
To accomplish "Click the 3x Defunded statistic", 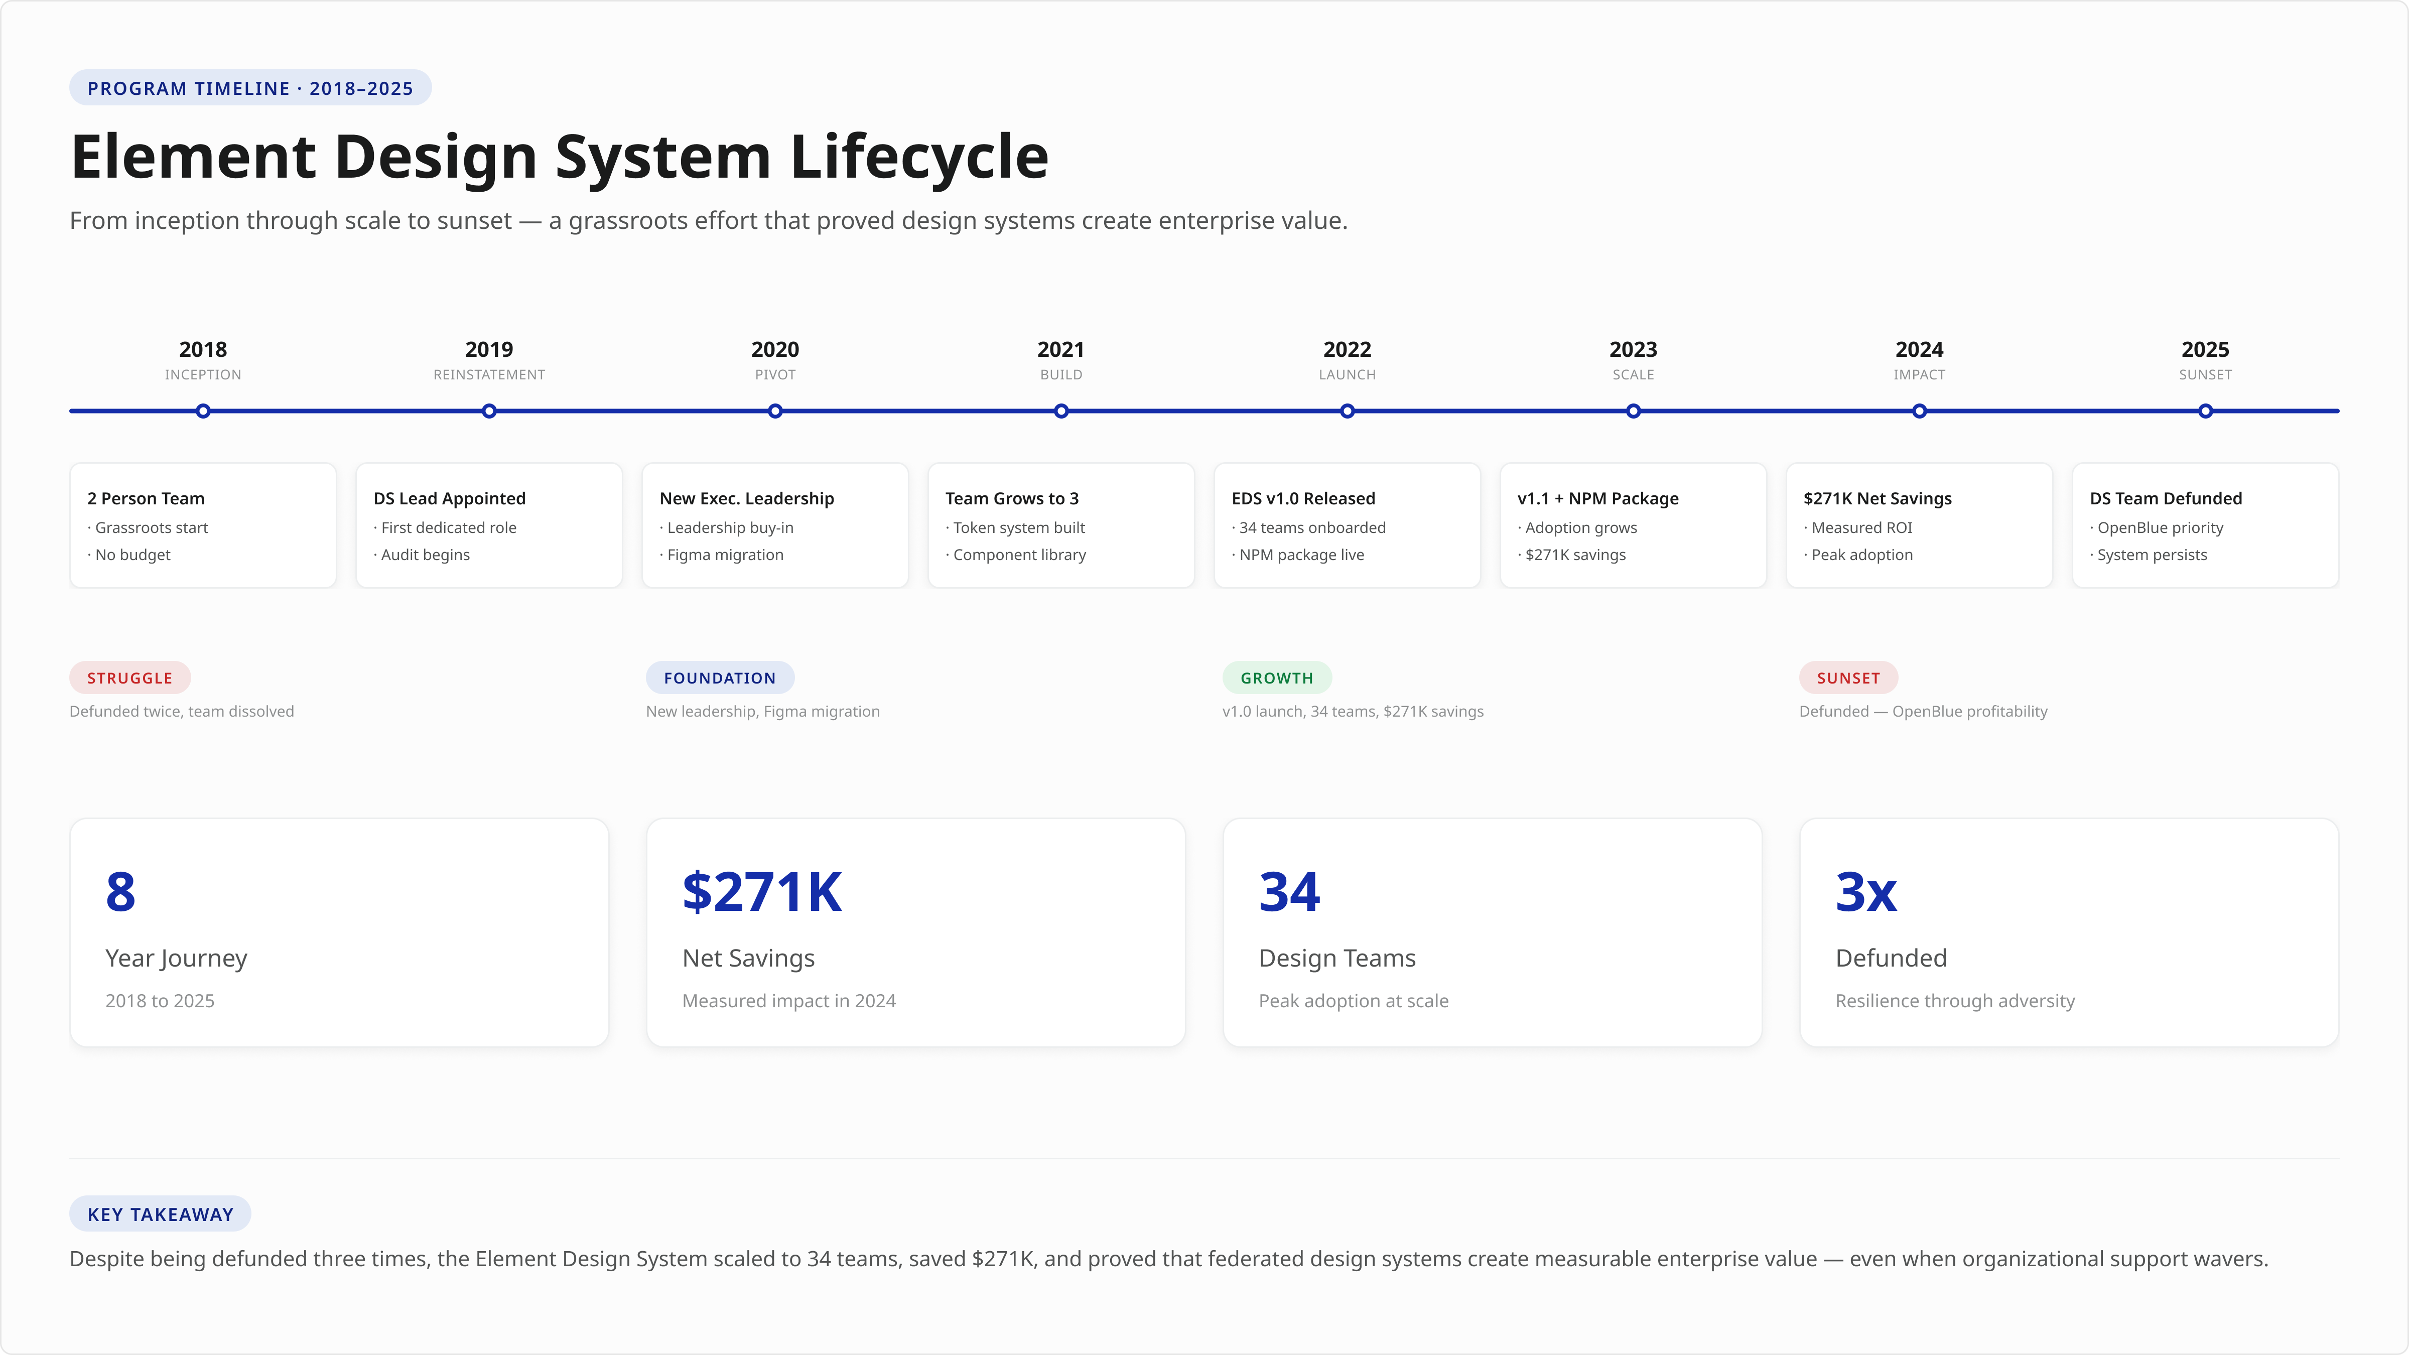I will 2067,931.
